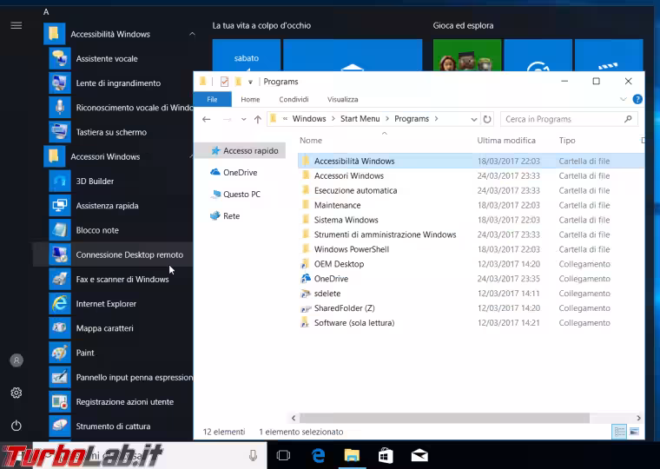
Task: Select sdelete shortcut
Action: 471,294
